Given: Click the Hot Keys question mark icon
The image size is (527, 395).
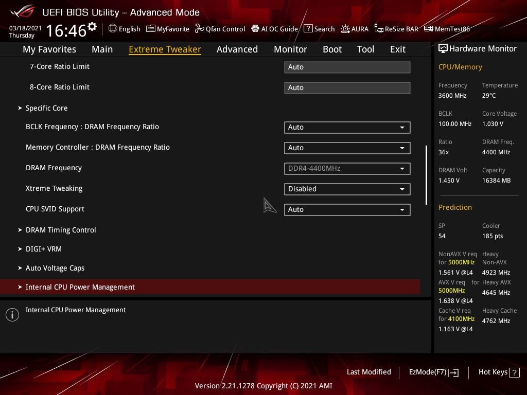Looking at the screenshot, I should point(514,372).
